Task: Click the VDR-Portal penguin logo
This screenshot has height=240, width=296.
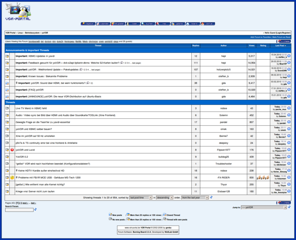Action: [18, 12]
